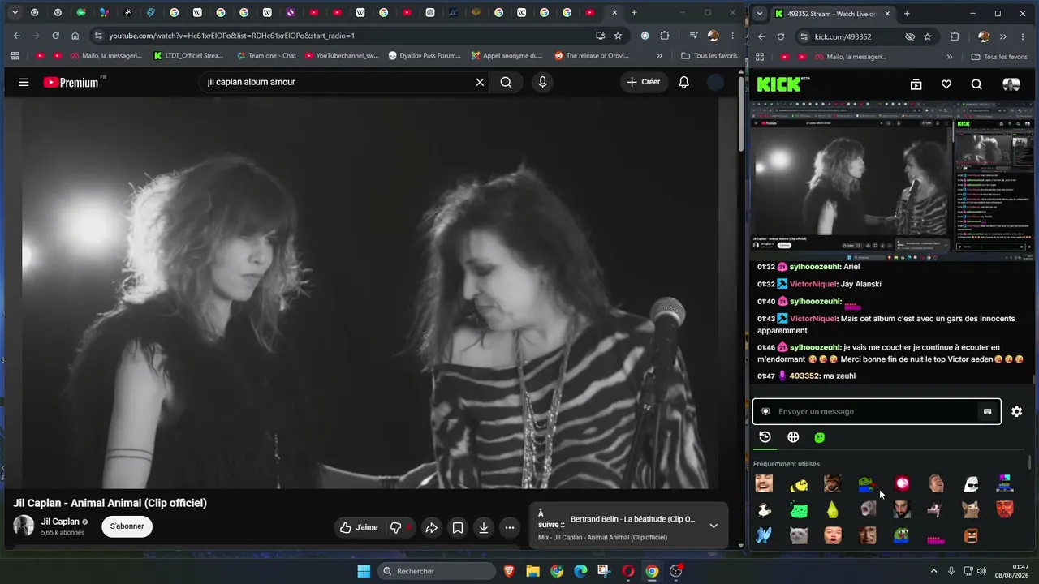Open the chat emote picker button
The image size is (1039, 584).
(x=987, y=411)
